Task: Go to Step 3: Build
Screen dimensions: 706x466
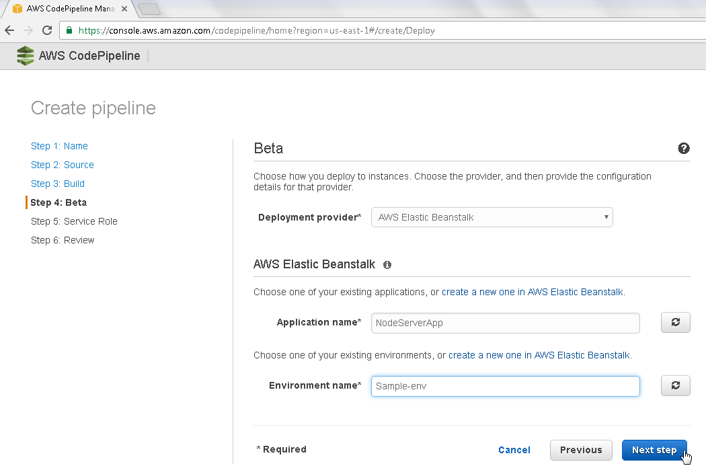Action: pos(58,184)
